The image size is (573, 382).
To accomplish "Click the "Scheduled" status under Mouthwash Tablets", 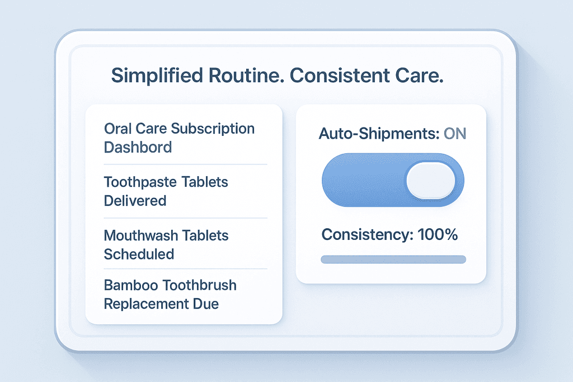I will [x=139, y=254].
